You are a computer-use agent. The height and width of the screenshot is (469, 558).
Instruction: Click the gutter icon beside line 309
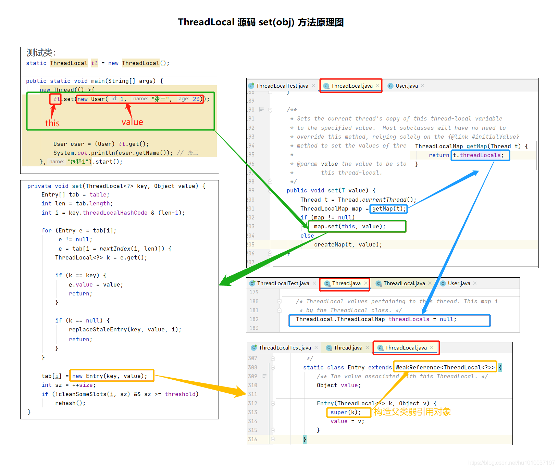coord(264,376)
